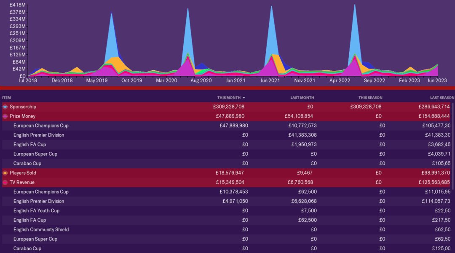455x253 pixels.
Task: Select European Champions Cup under Prize Money
Action: tap(41, 126)
